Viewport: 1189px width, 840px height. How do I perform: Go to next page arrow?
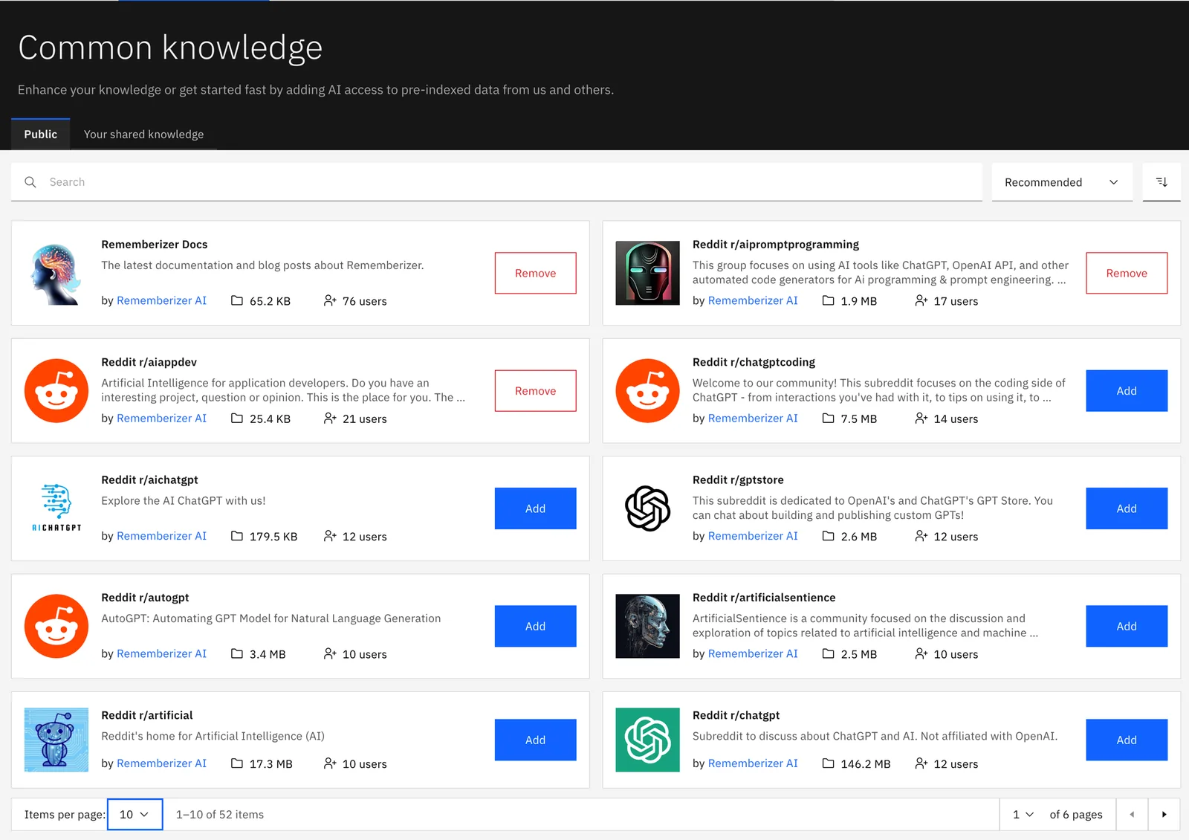(x=1164, y=815)
